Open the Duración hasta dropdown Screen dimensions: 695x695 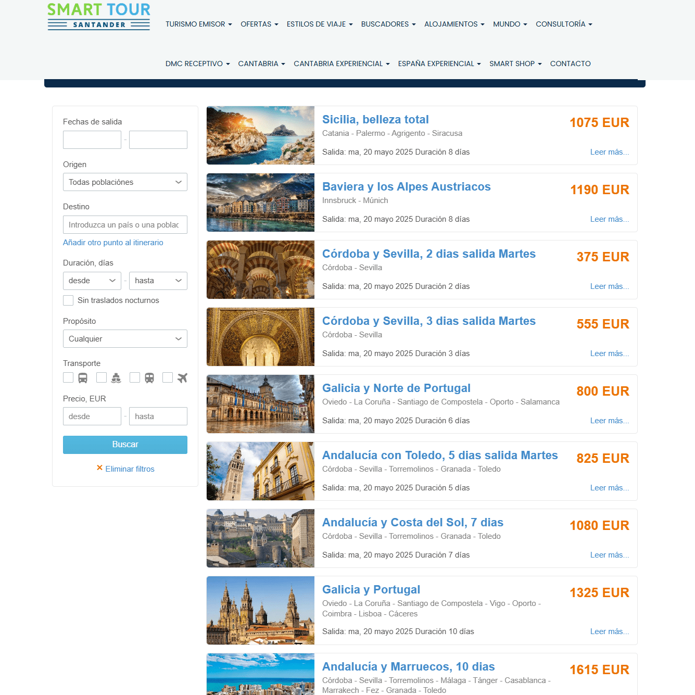(158, 281)
